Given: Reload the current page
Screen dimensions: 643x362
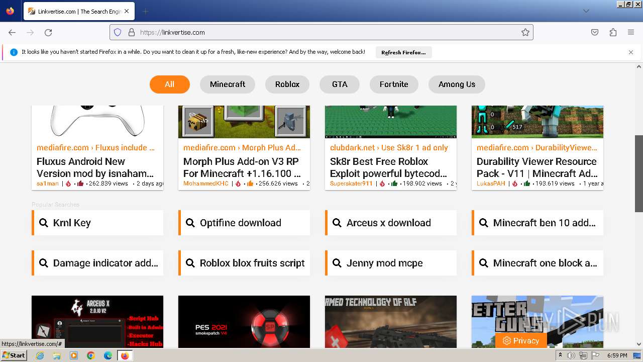Looking at the screenshot, I should 48,32.
